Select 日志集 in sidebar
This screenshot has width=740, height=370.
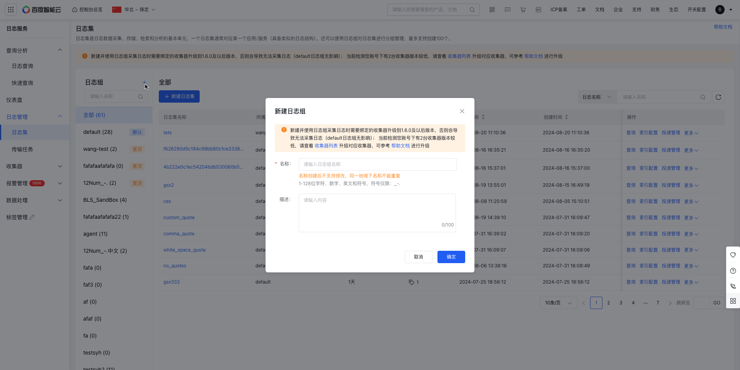point(20,132)
